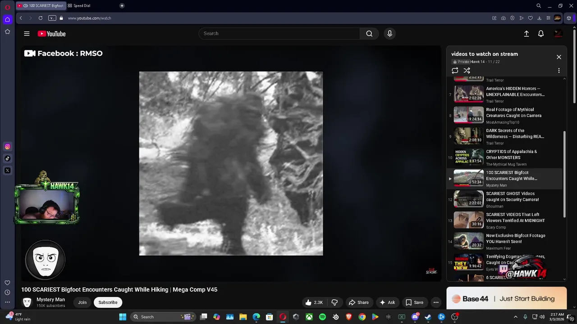577x324 pixels.
Task: Click the video player area
Action: pyautogui.click(x=231, y=163)
